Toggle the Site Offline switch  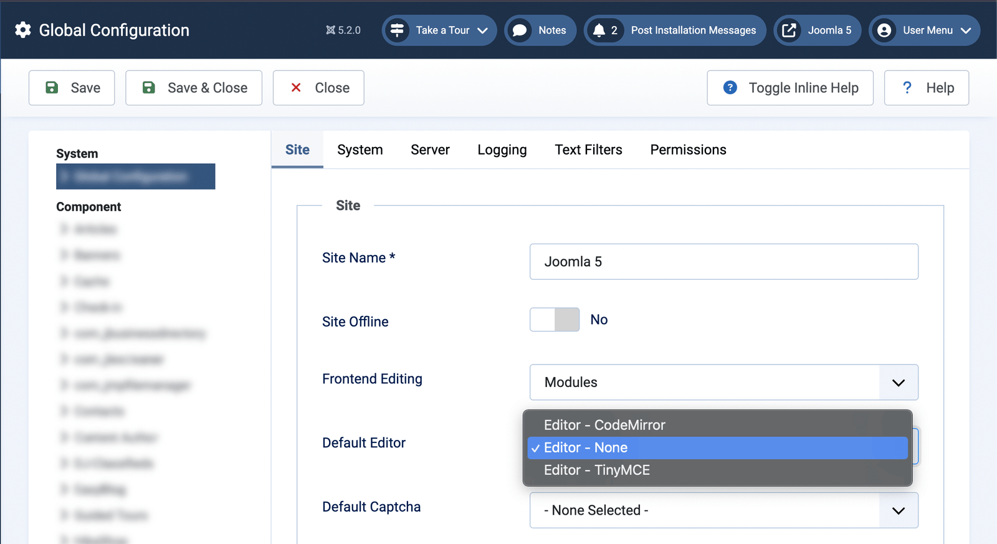click(555, 320)
